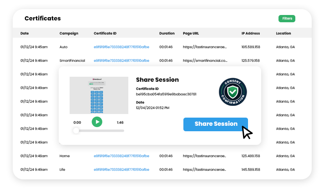Image resolution: width=324 pixels, height=193 pixels.
Task: Click the session playback progress track
Action: (x=99, y=130)
